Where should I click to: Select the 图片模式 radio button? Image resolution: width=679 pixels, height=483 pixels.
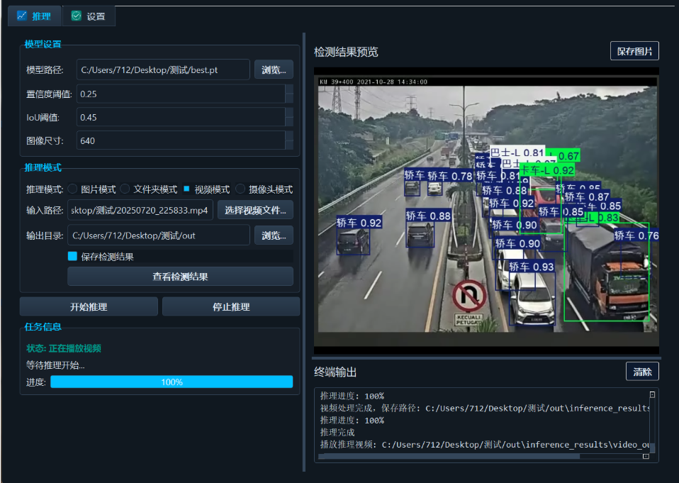coord(73,187)
